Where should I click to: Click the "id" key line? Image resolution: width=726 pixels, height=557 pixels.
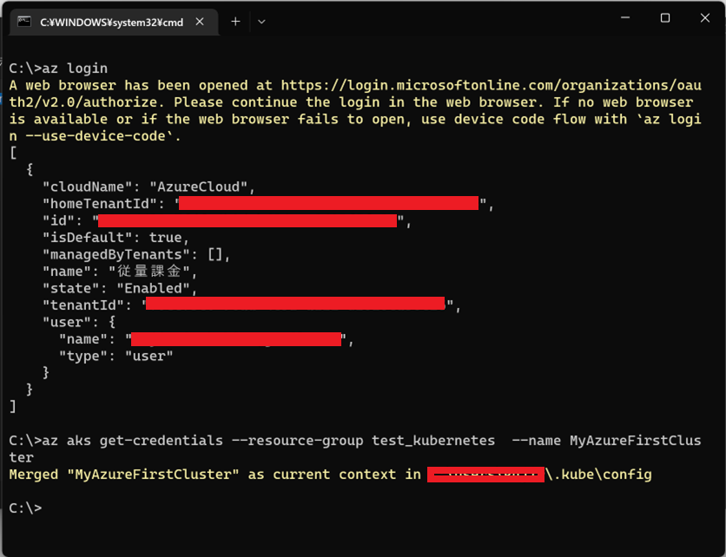227,220
